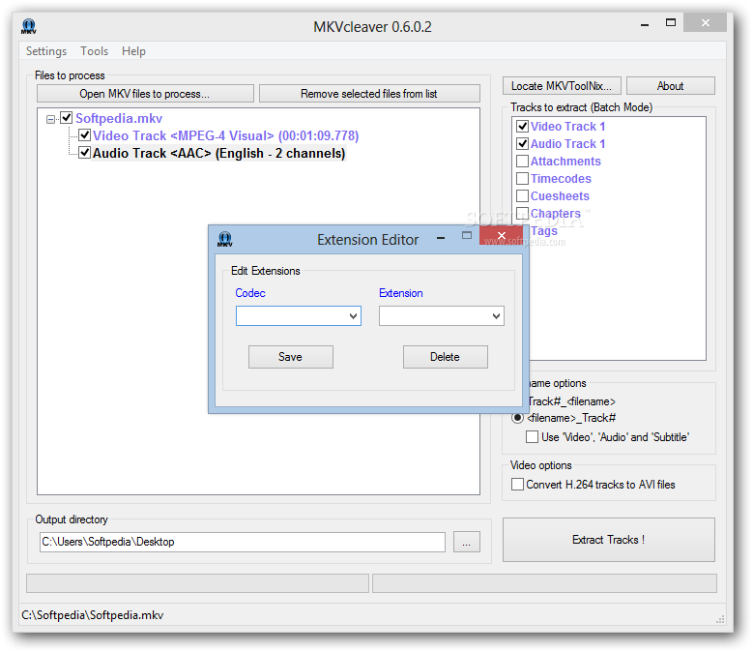753x652 pixels.
Task: Maximize the MKVcleaver main window
Action: pyautogui.click(x=671, y=22)
